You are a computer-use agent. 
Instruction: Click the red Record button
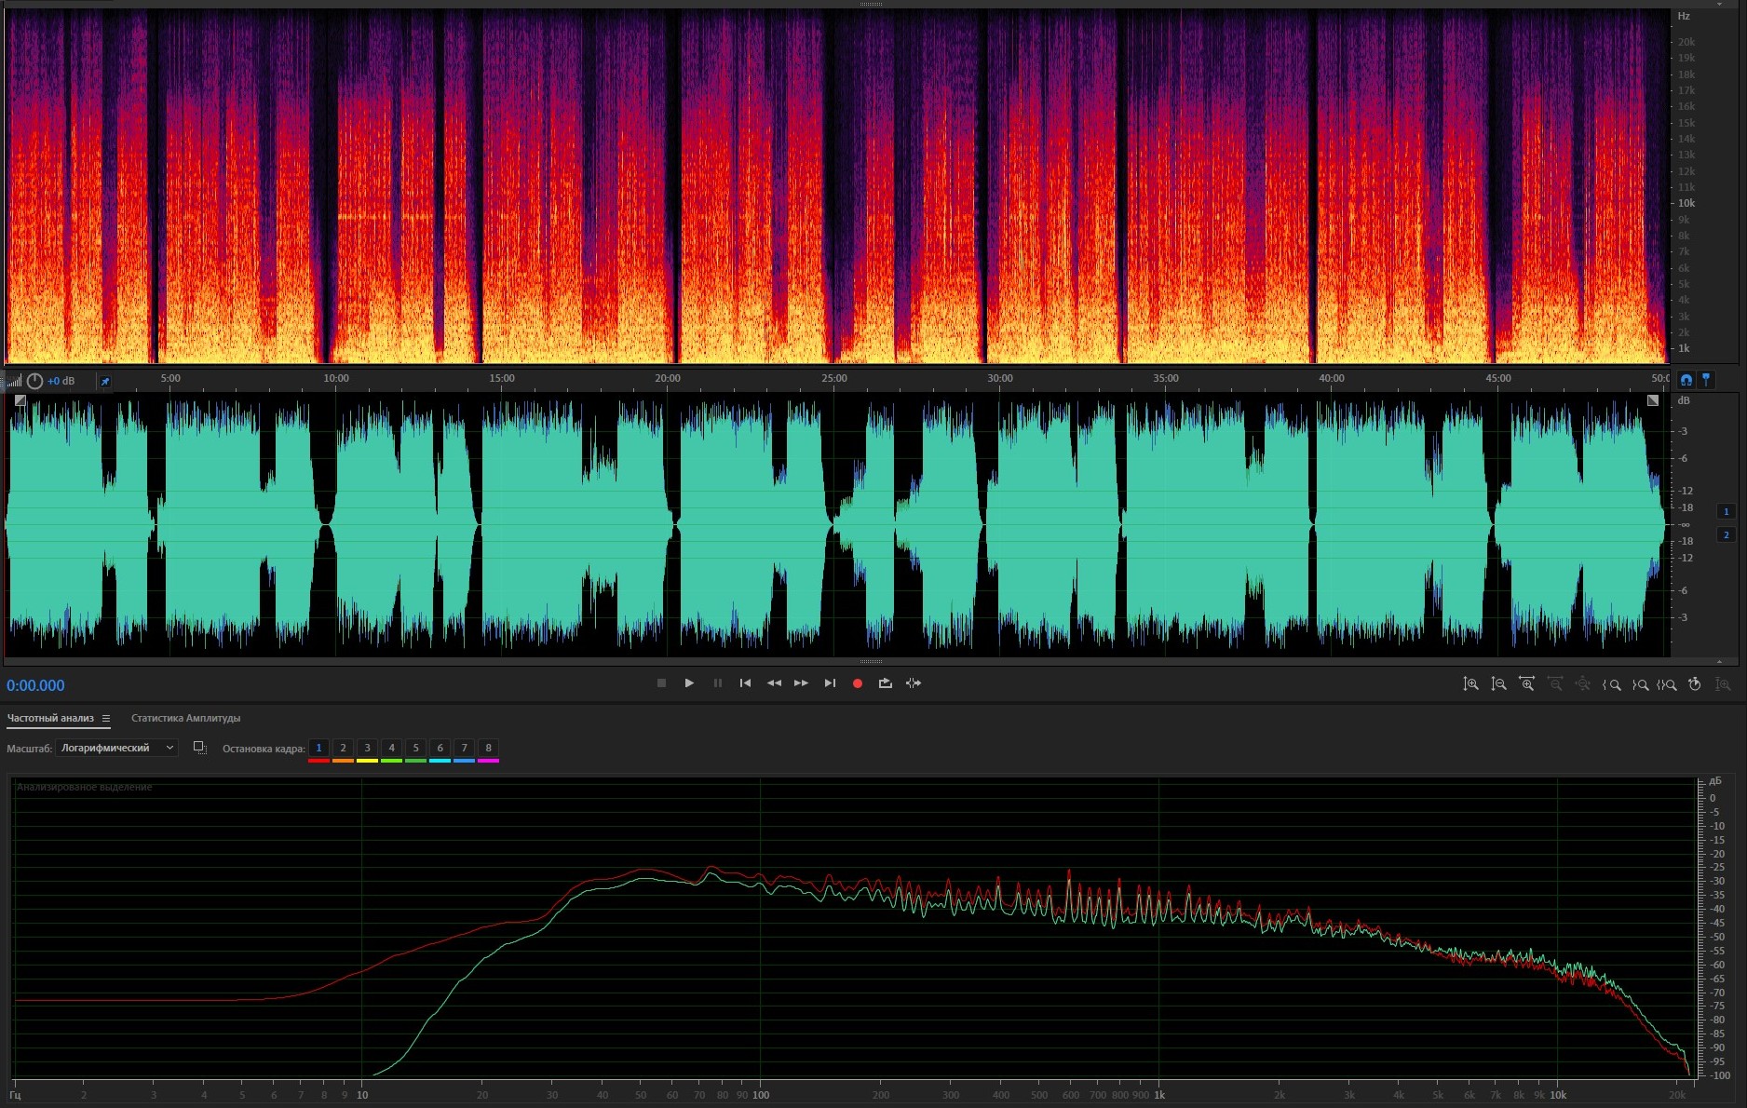pos(857,683)
